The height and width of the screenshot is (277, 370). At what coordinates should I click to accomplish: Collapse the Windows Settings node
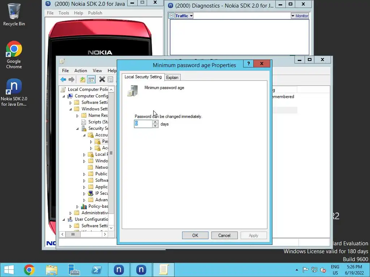70,109
